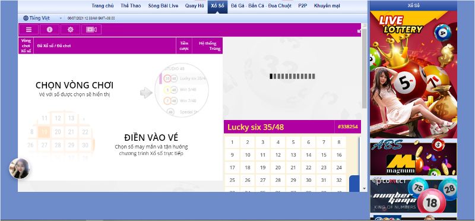Viewport: 475px width, 221px height.
Task: Pick number 14 on the ticket grid
Action: pyautogui.click(x=308, y=155)
